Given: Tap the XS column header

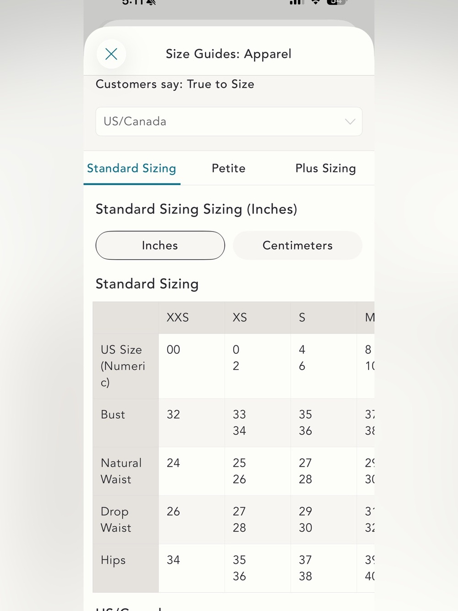Looking at the screenshot, I should 257,317.
